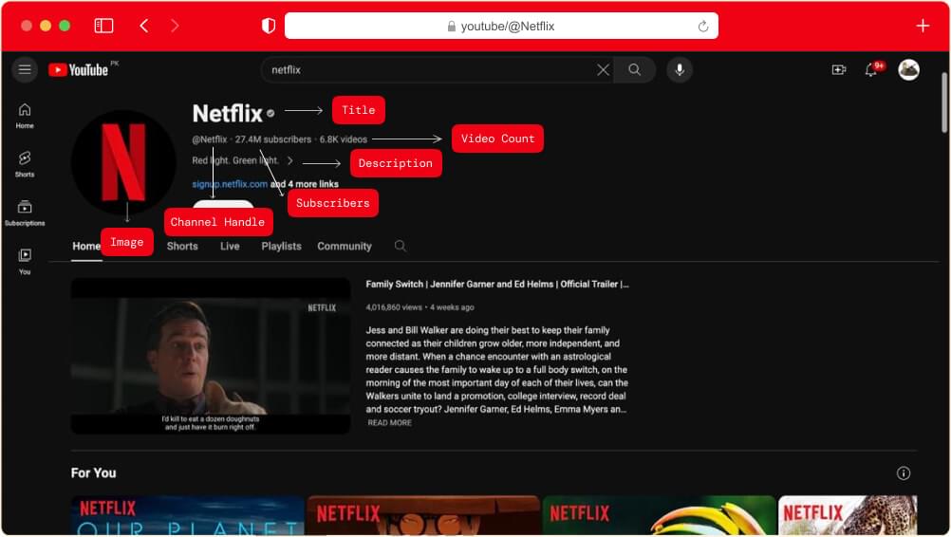Click the '@Netflix' channel handle text

[209, 139]
